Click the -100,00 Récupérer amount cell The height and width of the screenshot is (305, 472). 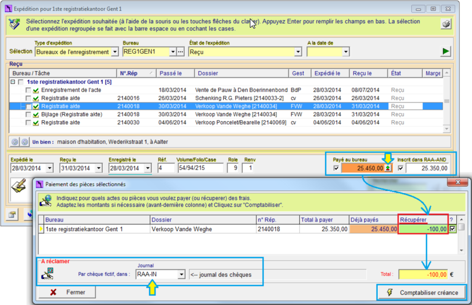point(423,229)
